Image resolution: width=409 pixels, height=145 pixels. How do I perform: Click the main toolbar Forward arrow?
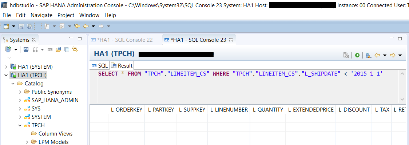[x=101, y=26]
